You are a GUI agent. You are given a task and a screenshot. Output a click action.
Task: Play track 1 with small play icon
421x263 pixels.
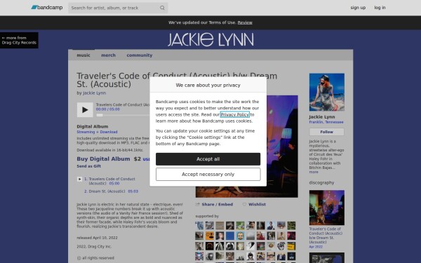coord(79,179)
